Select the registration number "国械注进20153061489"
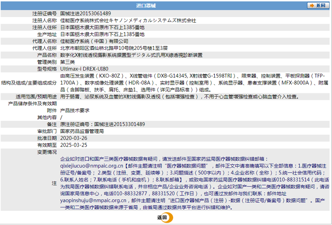This screenshot has height=225, width=332. click(x=86, y=14)
